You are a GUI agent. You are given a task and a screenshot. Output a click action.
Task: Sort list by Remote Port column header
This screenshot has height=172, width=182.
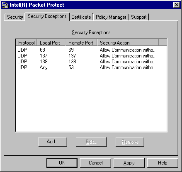pyautogui.click(x=81, y=43)
